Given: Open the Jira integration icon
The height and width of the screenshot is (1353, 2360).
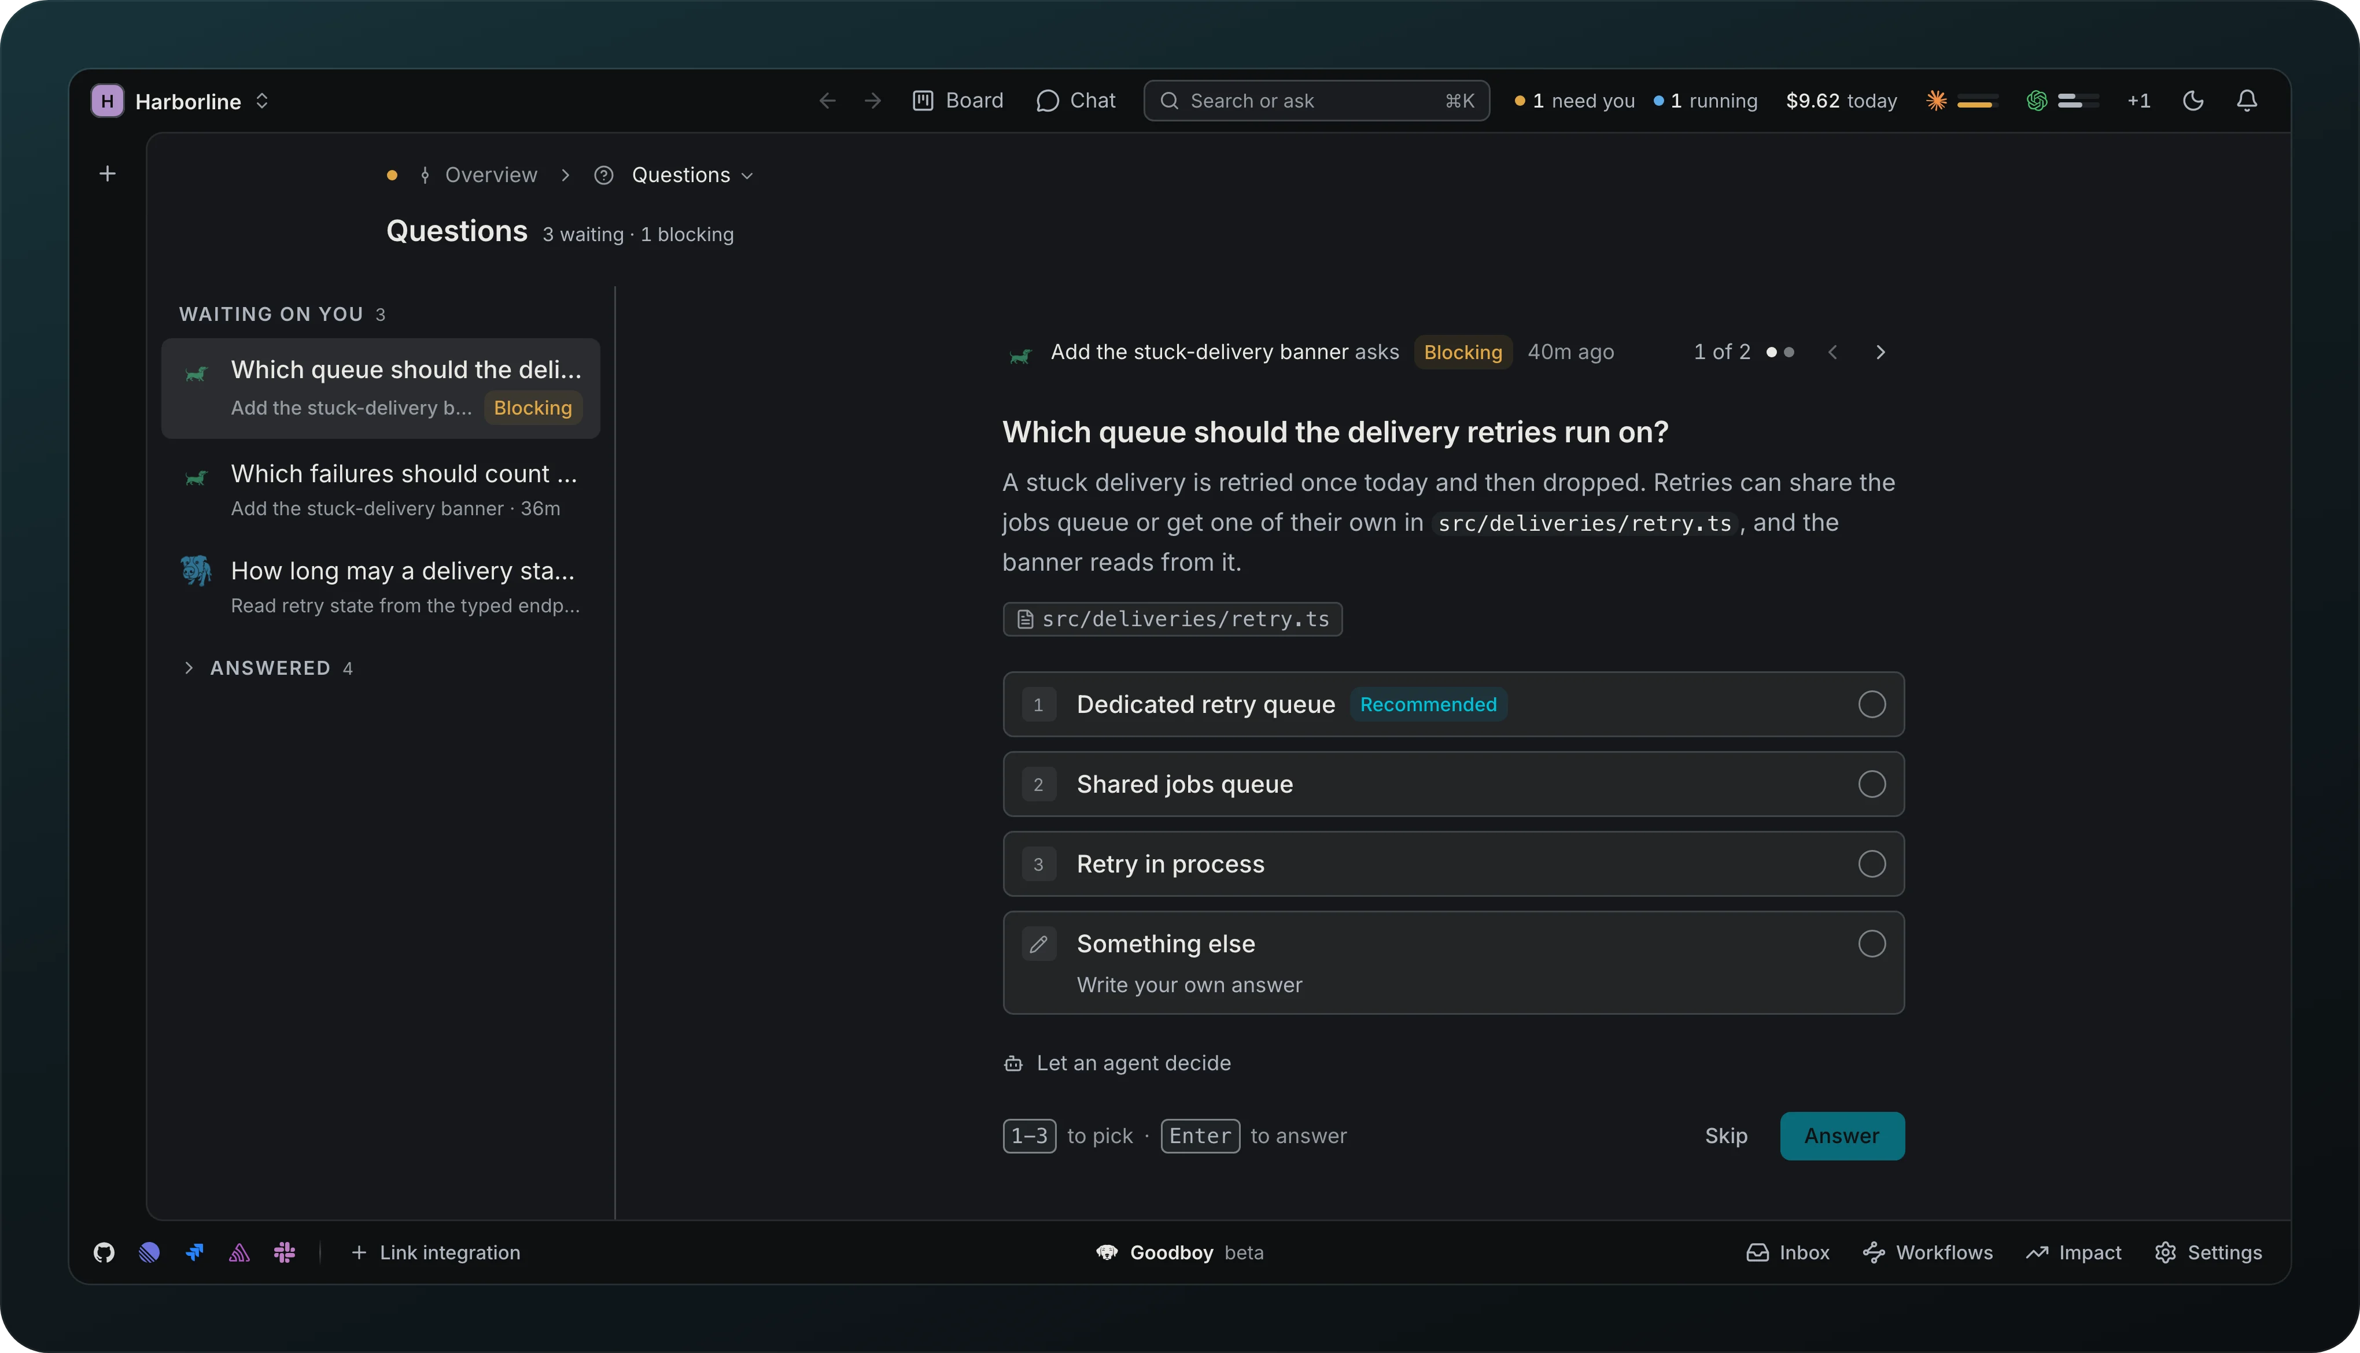Looking at the screenshot, I should (194, 1252).
